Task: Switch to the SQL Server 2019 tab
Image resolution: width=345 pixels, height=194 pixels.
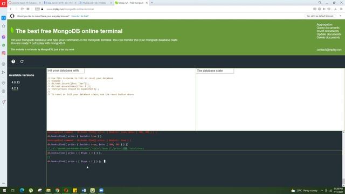Action: pos(60,3)
